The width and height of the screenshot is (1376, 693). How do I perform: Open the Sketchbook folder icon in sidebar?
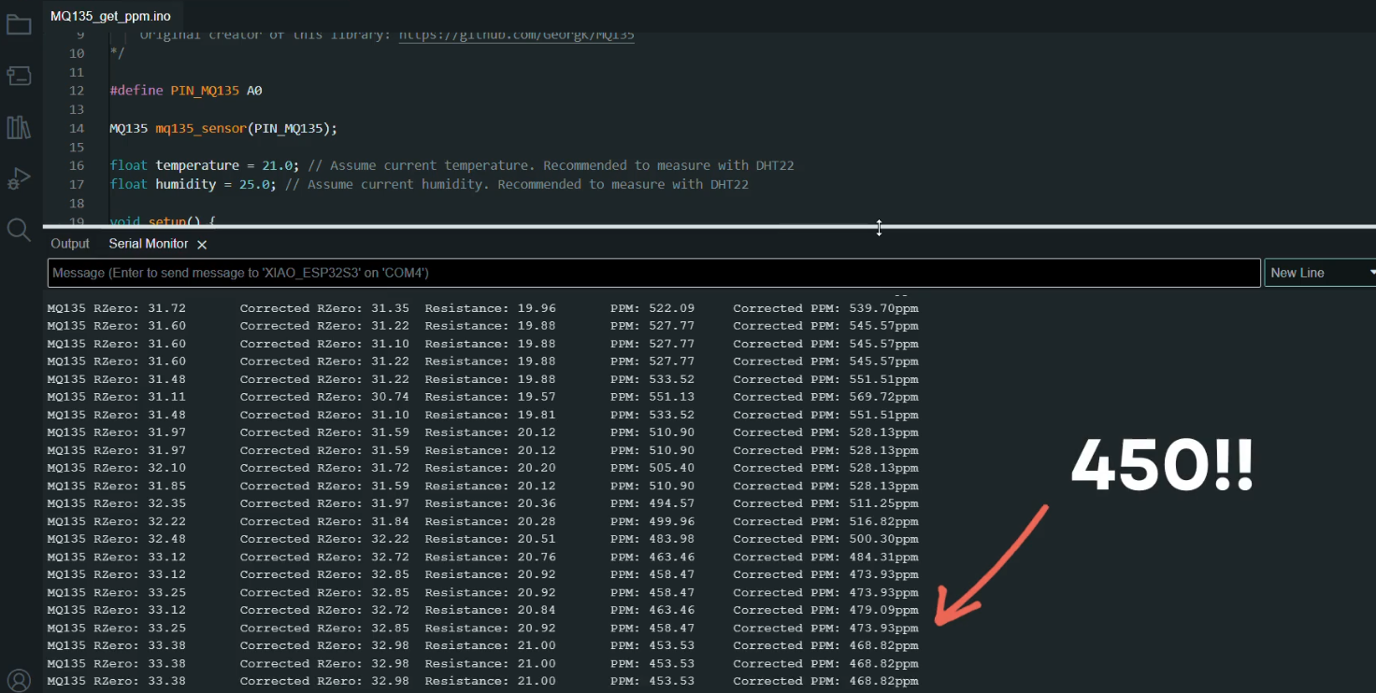[x=19, y=24]
